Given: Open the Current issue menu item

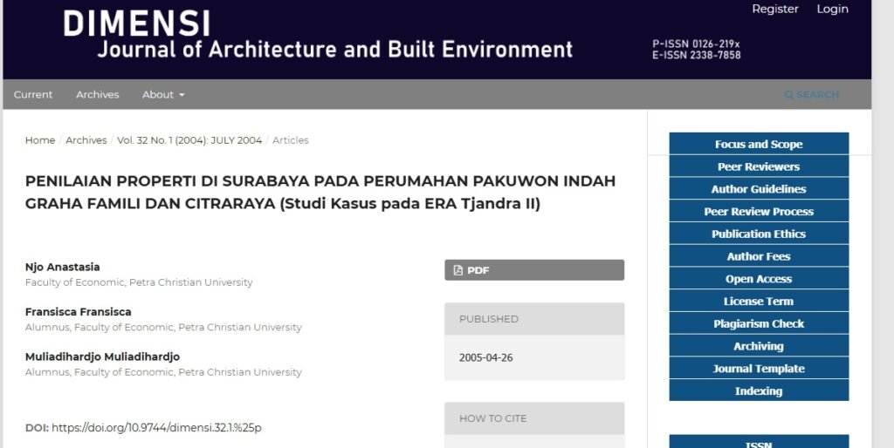Looking at the screenshot, I should tap(33, 95).
